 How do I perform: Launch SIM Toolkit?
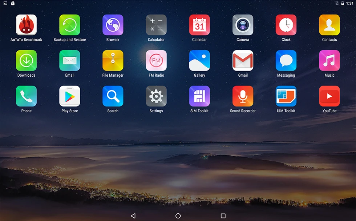tap(199, 96)
